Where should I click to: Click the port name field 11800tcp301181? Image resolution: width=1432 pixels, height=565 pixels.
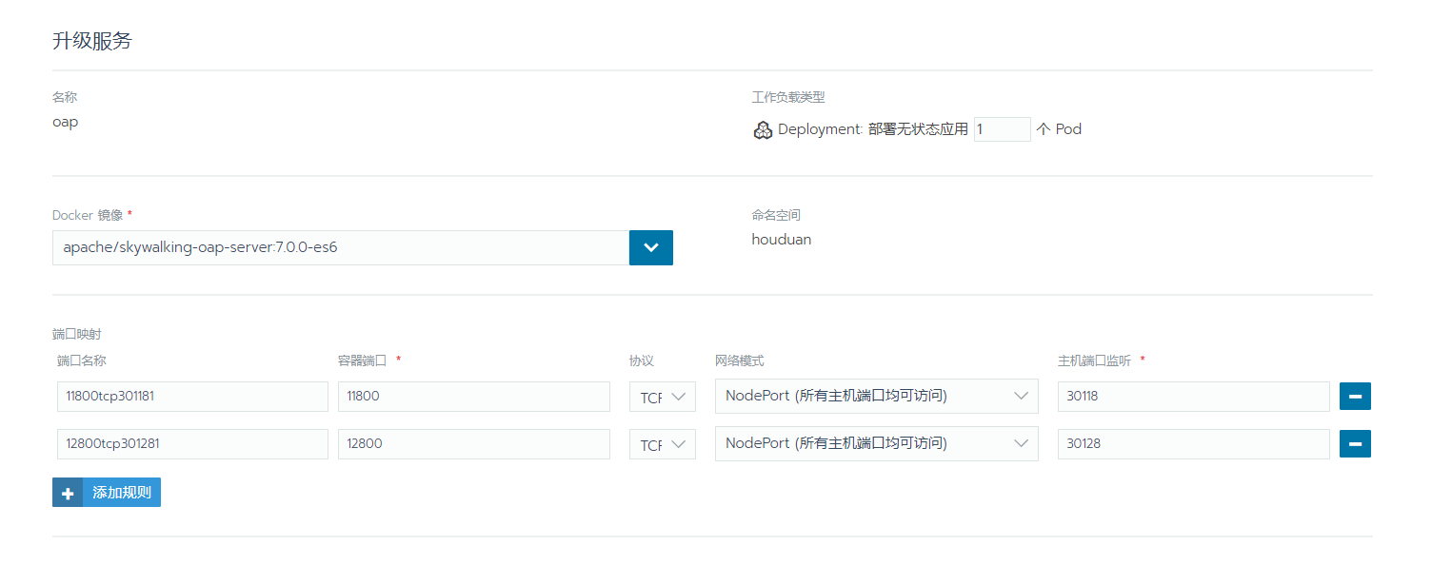point(193,397)
